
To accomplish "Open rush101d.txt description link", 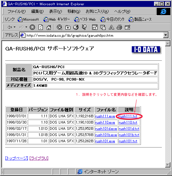I will point(129,129).
